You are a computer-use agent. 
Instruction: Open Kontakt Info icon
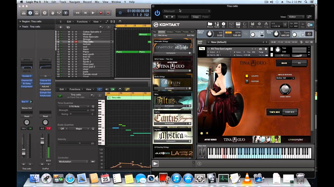[x=223, y=25]
